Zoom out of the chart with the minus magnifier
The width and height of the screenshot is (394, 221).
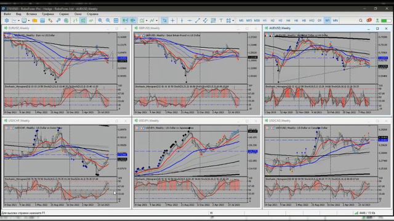point(108,20)
